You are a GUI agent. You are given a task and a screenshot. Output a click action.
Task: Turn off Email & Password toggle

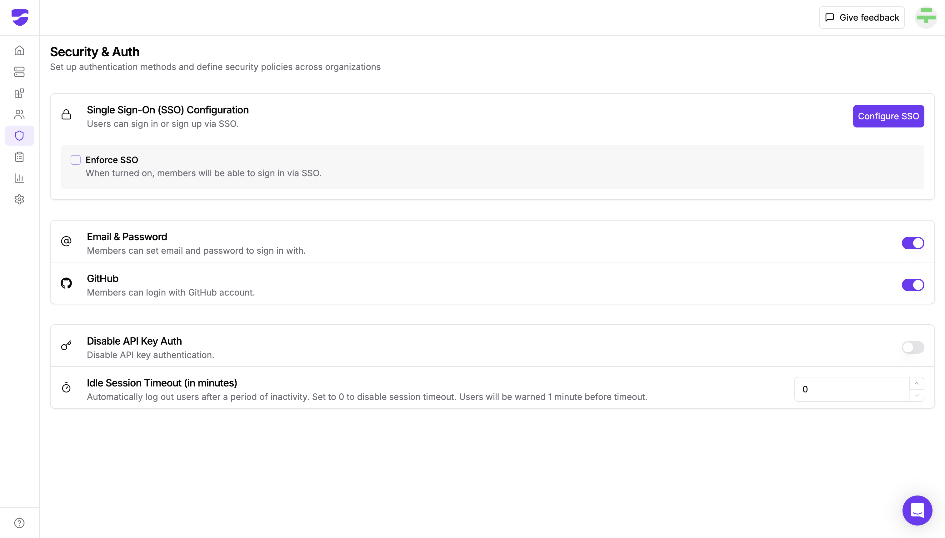(x=912, y=243)
